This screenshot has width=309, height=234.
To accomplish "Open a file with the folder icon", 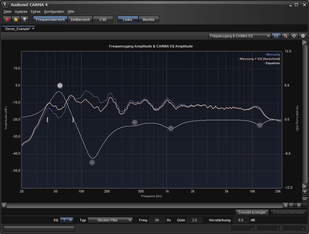I will [x=16, y=19].
